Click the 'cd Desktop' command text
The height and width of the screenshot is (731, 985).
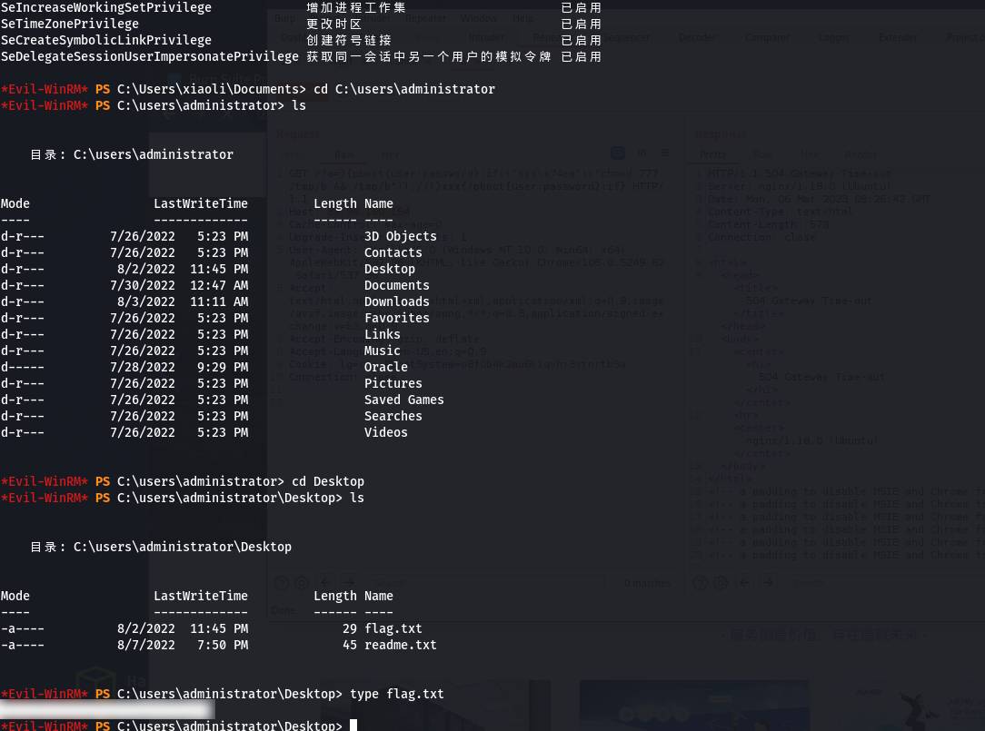[328, 481]
